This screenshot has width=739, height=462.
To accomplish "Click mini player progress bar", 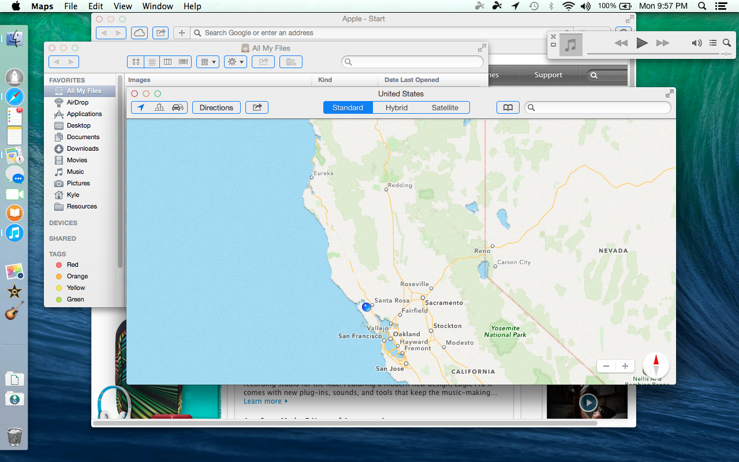I will pos(653,54).
